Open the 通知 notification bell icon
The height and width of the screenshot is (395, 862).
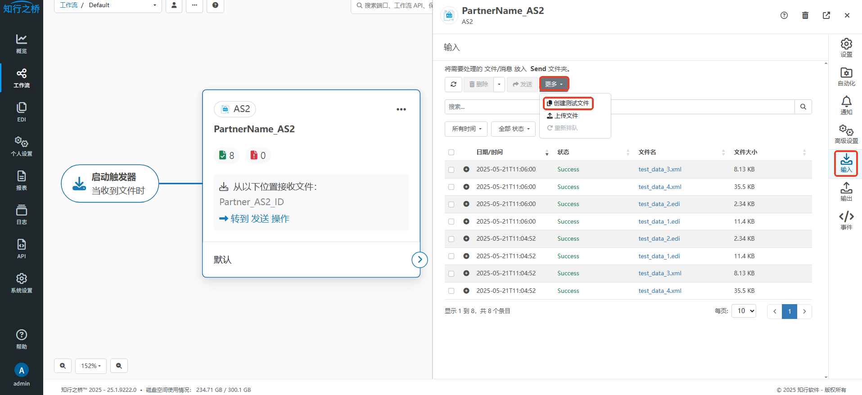click(x=846, y=105)
